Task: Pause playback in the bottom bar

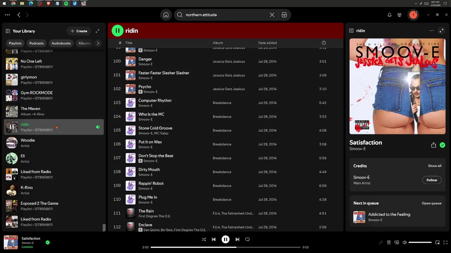Action: point(225,239)
